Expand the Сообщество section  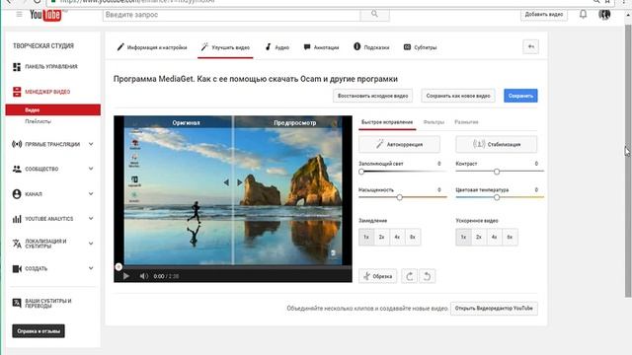(x=91, y=169)
